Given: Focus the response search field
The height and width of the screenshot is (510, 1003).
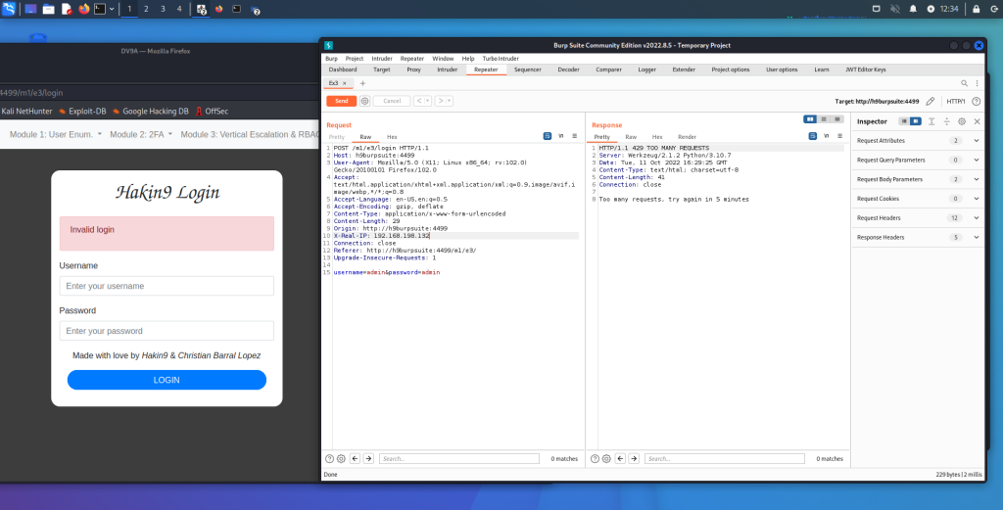Looking at the screenshot, I should tap(725, 458).
